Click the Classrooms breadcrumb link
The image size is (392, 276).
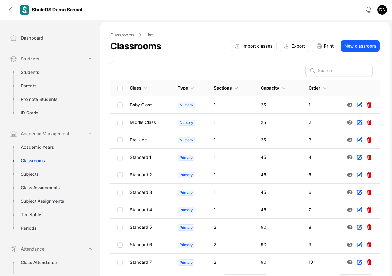point(122,35)
